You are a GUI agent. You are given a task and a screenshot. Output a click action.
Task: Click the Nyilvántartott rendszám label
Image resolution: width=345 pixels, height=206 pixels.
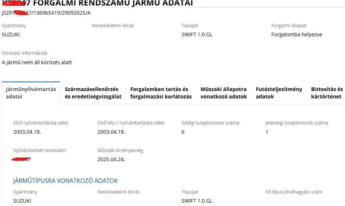click(39, 150)
